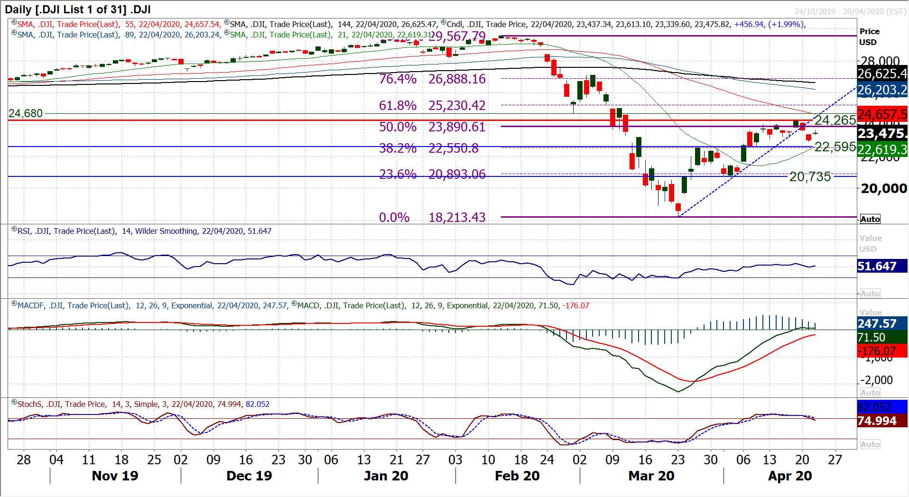This screenshot has width=909, height=497.
Task: Click the red 24,657.5 price tag
Action: pos(882,114)
